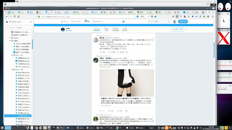Go back with the Firefox back arrow
Image resolution: width=232 pixels, height=130 pixels.
click(x=7, y=17)
